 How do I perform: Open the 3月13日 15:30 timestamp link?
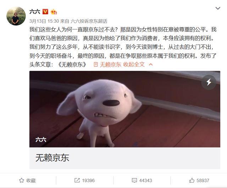44,21
